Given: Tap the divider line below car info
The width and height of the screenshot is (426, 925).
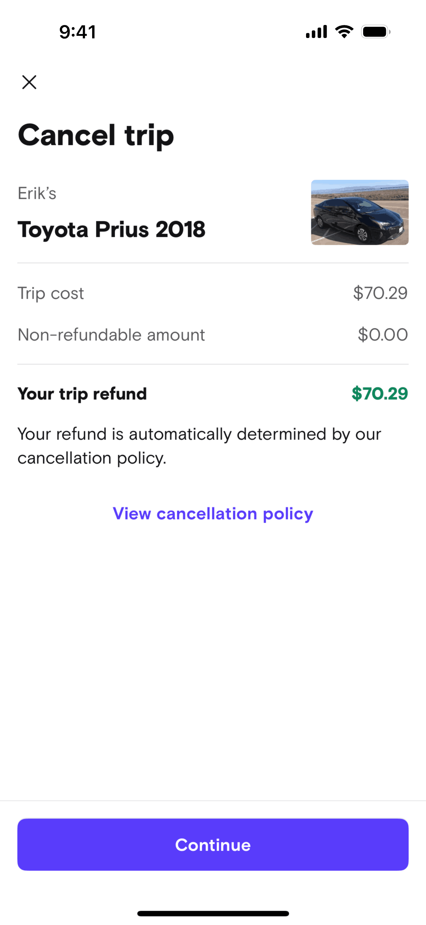Looking at the screenshot, I should (213, 263).
